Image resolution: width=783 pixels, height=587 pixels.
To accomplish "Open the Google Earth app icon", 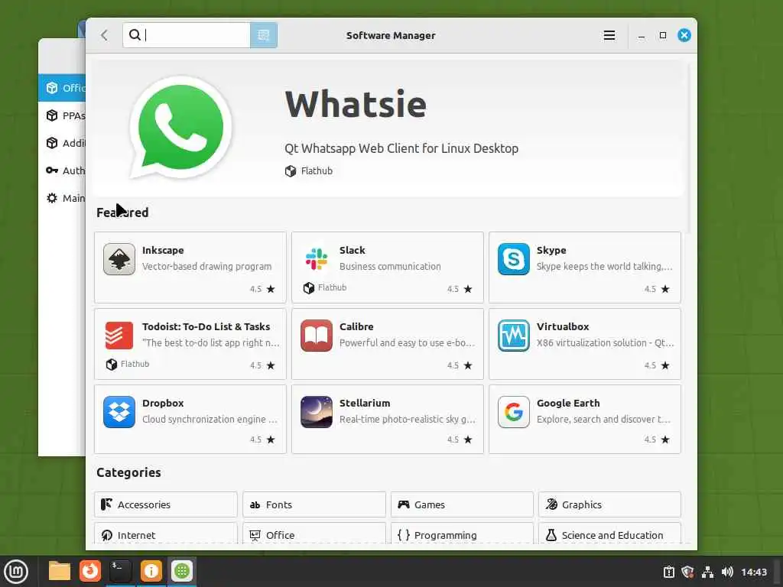I will pos(514,412).
